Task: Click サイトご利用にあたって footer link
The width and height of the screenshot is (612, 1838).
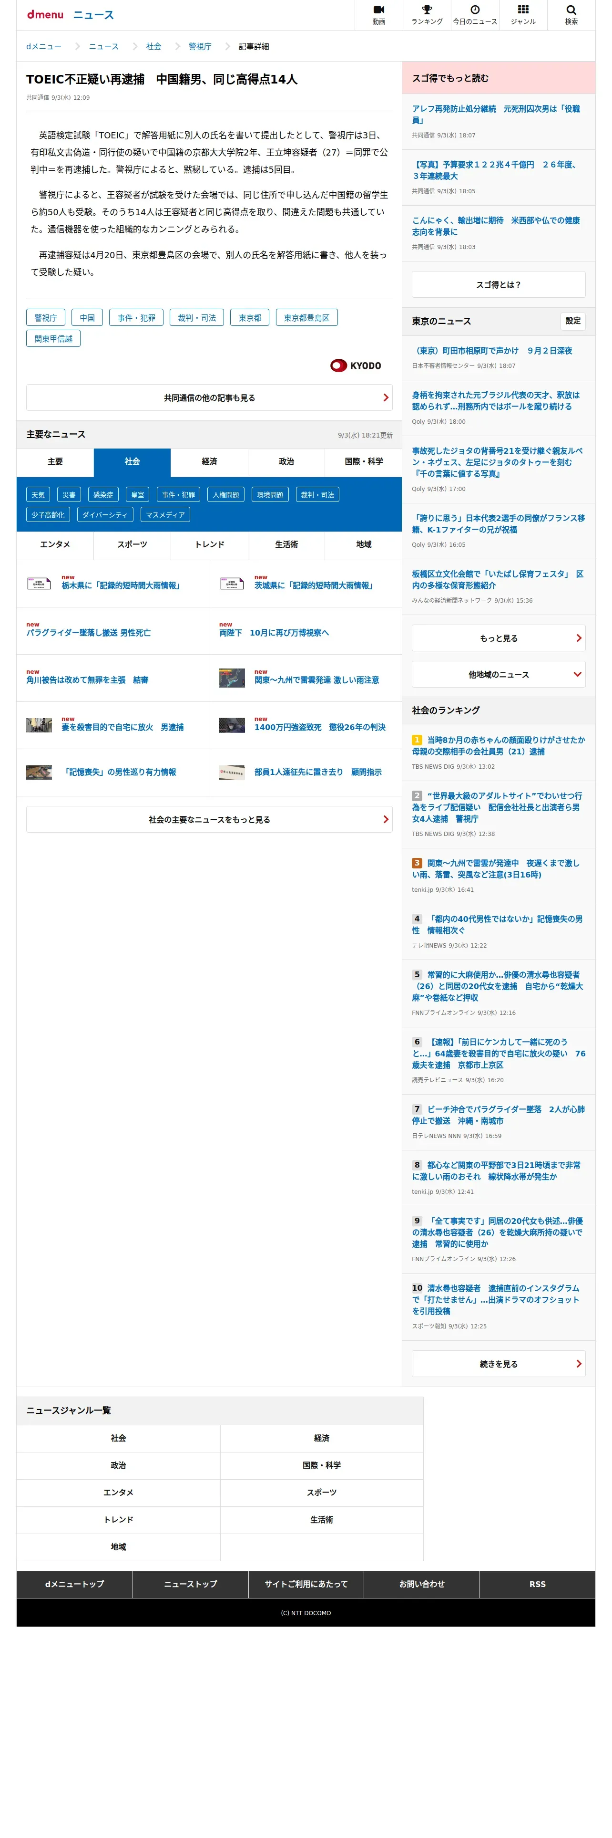Action: coord(306,1584)
